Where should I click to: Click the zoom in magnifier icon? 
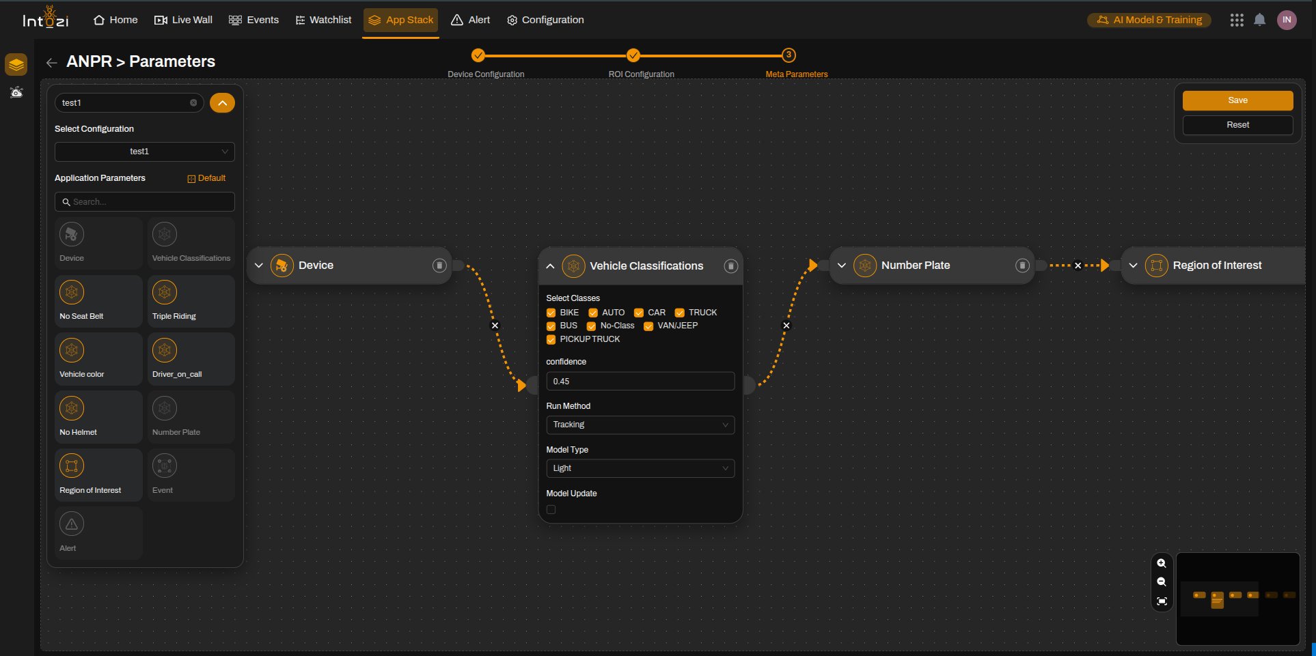(x=1162, y=564)
